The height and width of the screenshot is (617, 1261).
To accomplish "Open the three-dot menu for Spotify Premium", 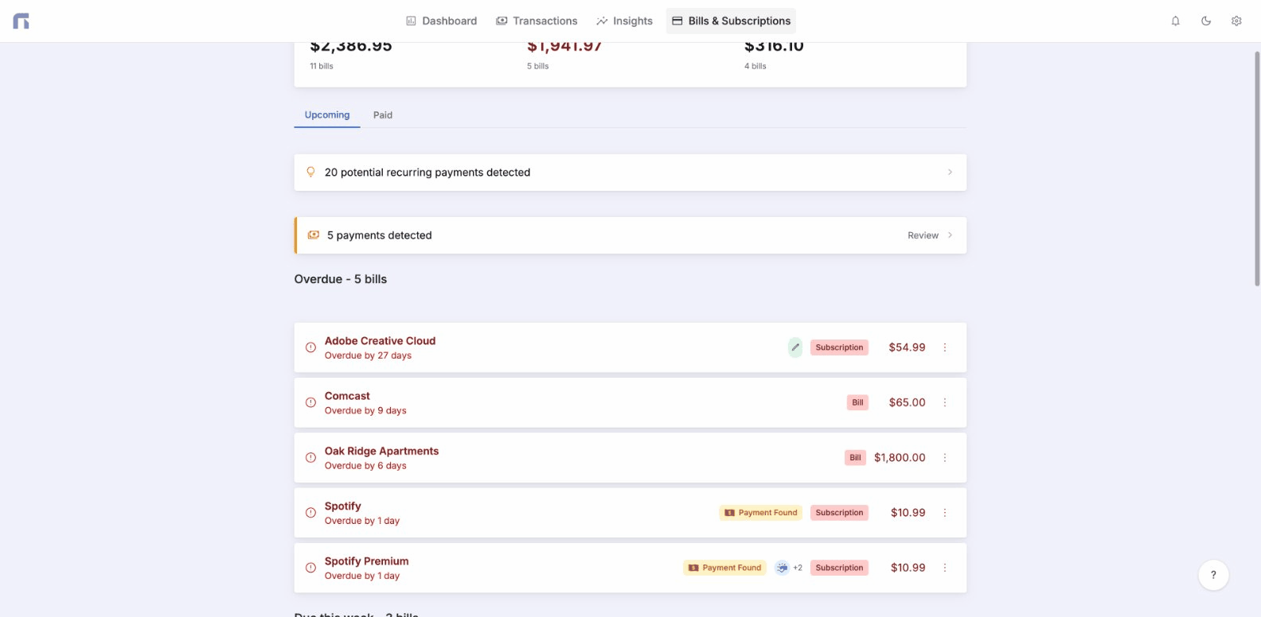I will pyautogui.click(x=945, y=568).
